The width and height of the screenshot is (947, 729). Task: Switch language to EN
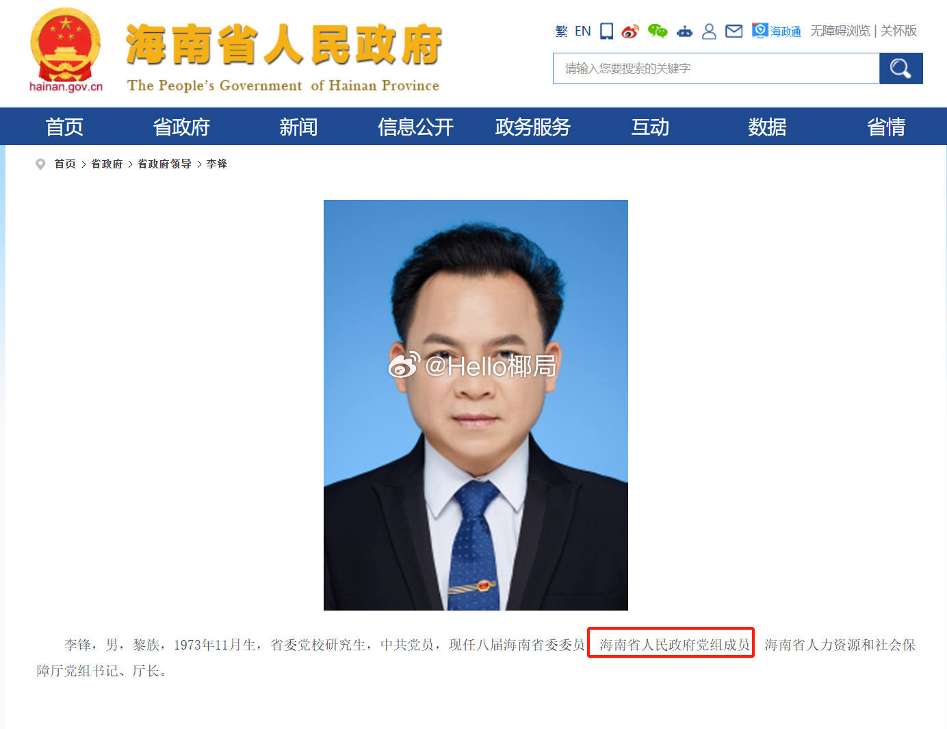pos(582,31)
